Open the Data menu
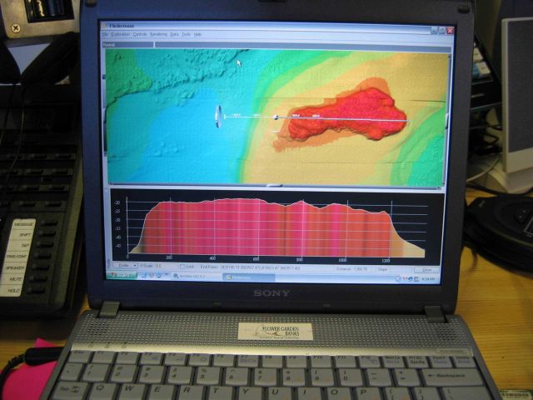This screenshot has height=400, width=533. pos(174,35)
